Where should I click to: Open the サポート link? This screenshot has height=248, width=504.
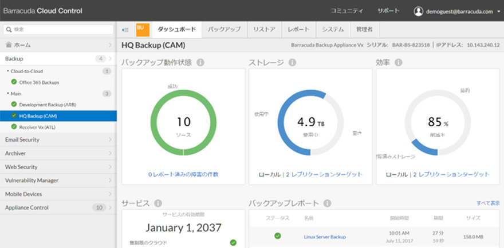click(388, 11)
